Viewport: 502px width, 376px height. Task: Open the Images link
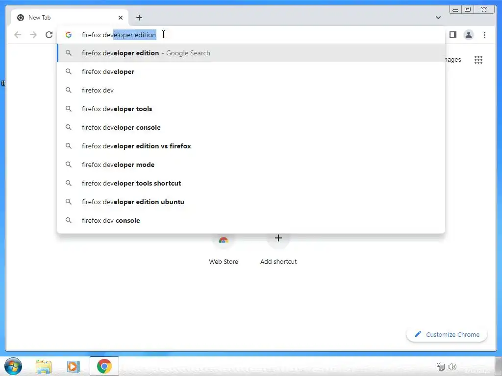(x=453, y=60)
